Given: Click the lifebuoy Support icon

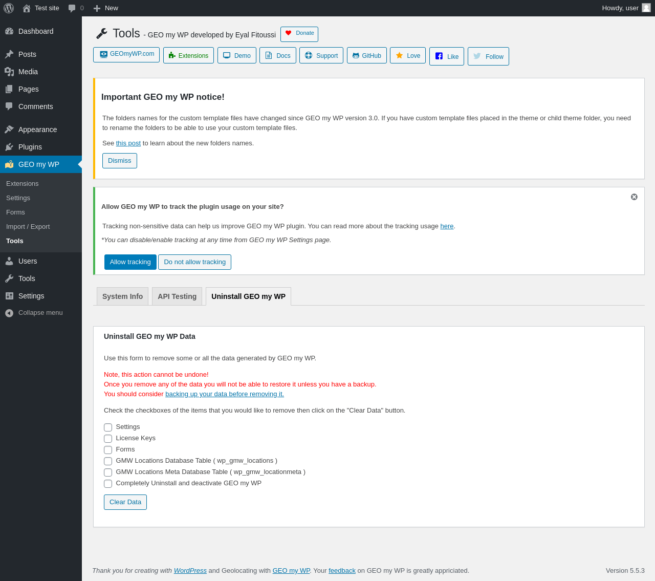Looking at the screenshot, I should click(309, 55).
